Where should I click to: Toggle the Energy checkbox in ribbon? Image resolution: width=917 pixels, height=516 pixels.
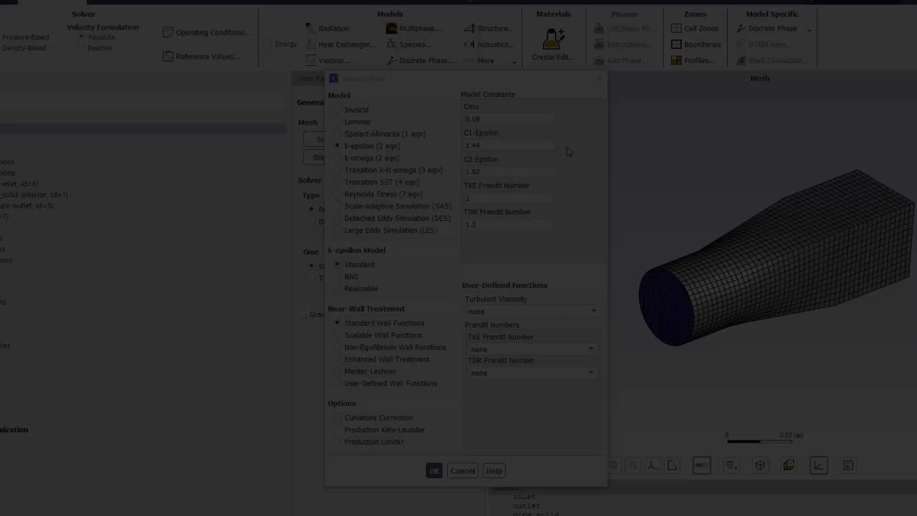click(x=281, y=44)
